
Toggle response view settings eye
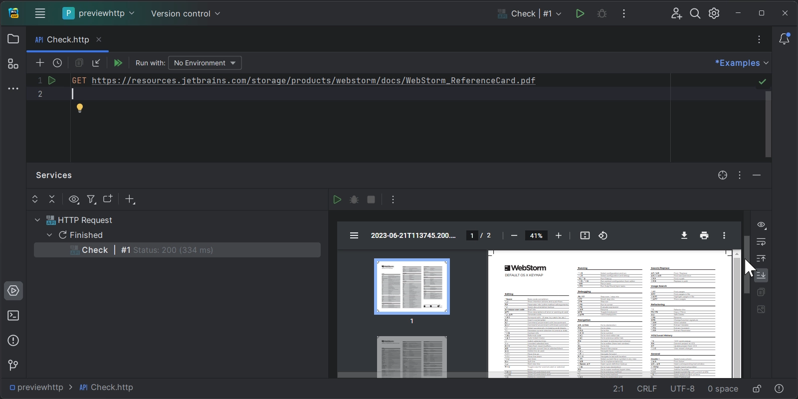(761, 225)
